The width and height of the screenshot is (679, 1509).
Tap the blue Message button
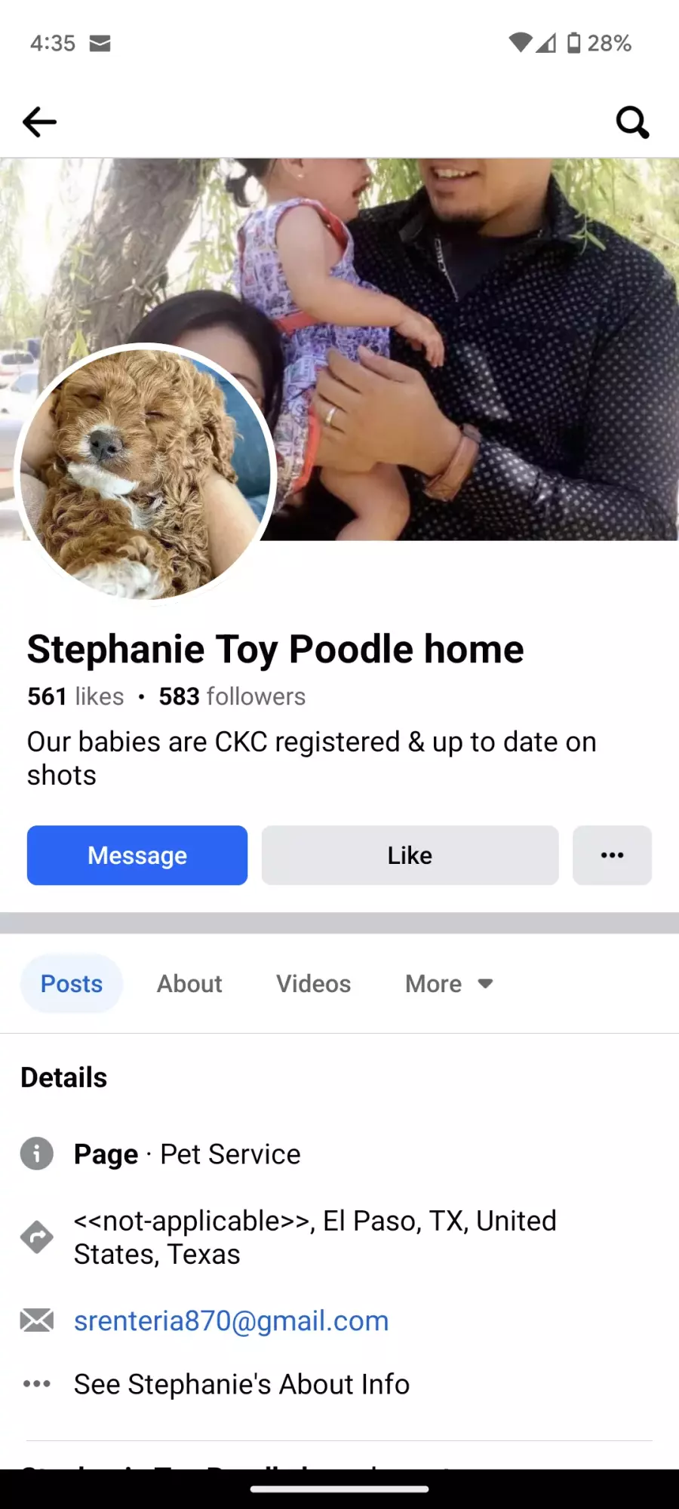pos(137,855)
